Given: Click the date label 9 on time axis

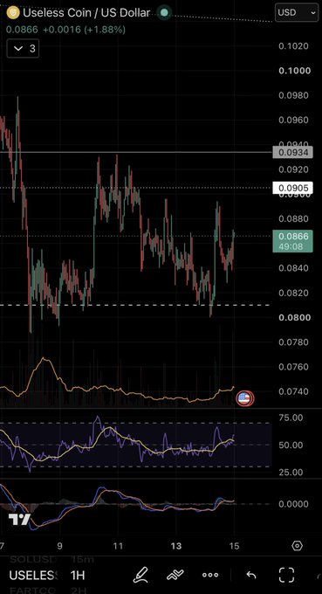Looking at the screenshot, I should click(60, 546).
